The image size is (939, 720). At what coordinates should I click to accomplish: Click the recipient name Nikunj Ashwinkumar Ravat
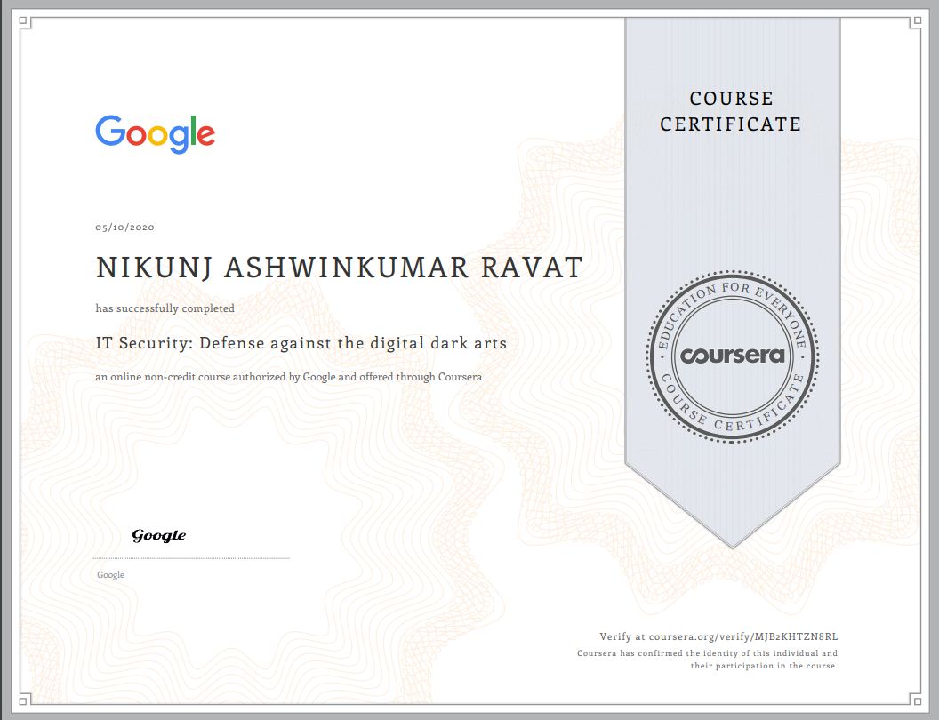point(339,267)
